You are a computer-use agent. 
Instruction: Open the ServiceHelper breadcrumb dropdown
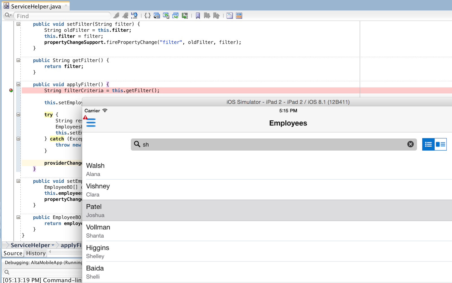pos(53,245)
